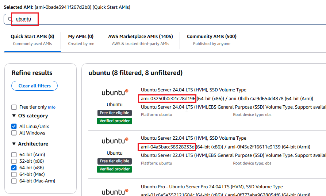The height and width of the screenshot is (196, 326).
Task: Check 64-bit (Mac-Arm) architecture
Action: pyautogui.click(x=14, y=181)
